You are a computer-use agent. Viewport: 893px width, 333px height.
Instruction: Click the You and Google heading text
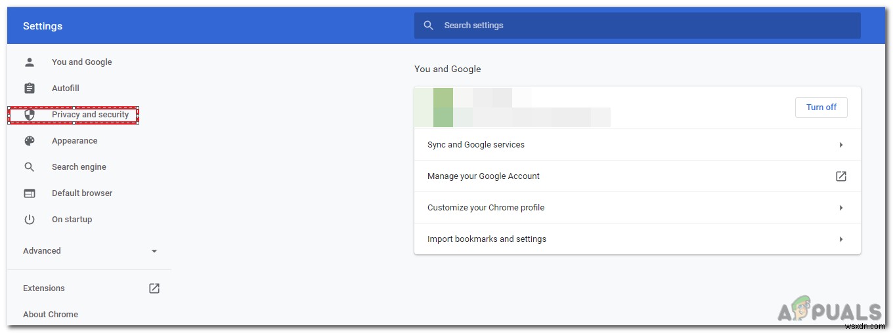tap(448, 69)
